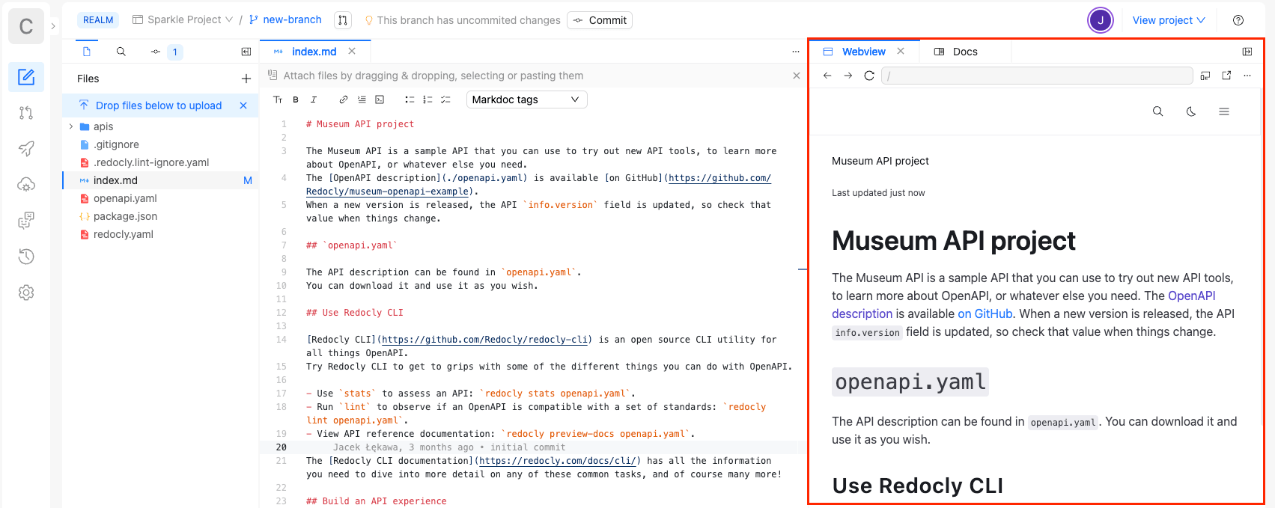Screen dimensions: 1275x508
Task: Insert a link using the link icon
Action: click(344, 100)
